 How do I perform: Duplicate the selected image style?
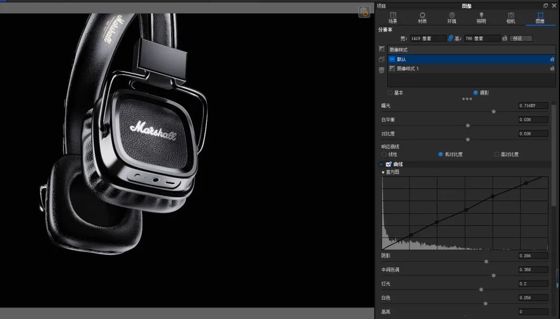coord(382,59)
